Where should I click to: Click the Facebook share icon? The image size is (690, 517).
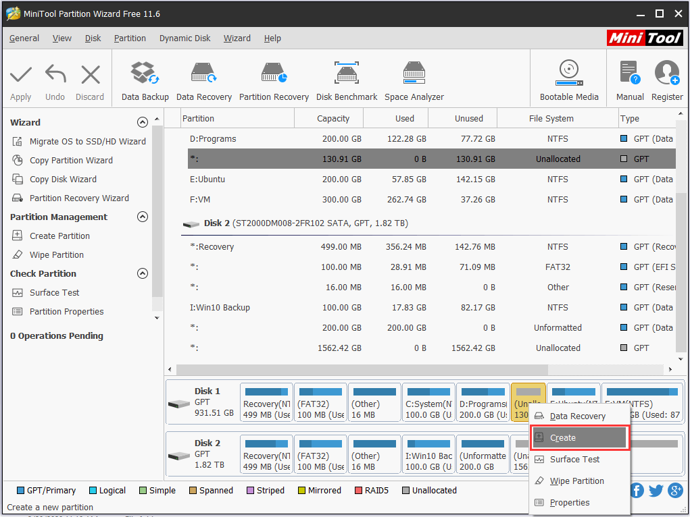click(637, 490)
